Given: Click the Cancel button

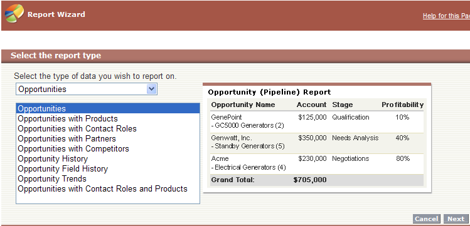Looking at the screenshot, I should tap(427, 219).
